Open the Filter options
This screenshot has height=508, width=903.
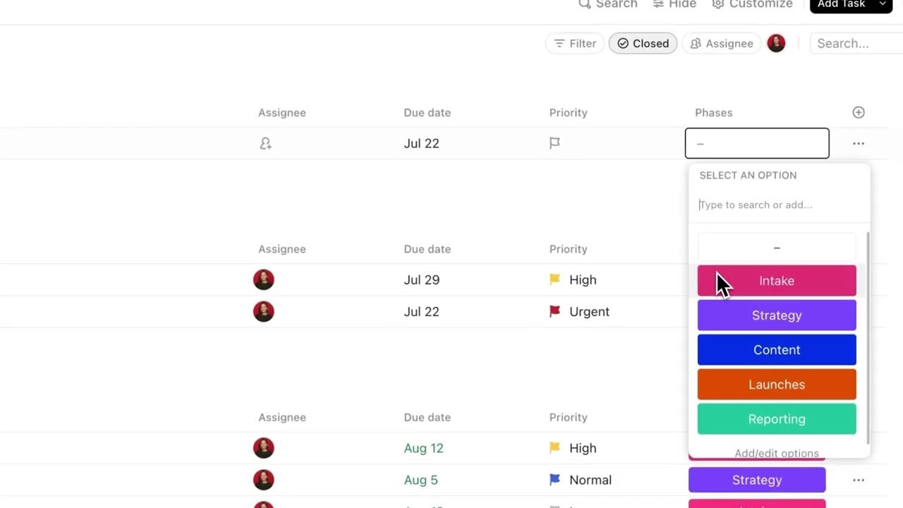pos(575,44)
